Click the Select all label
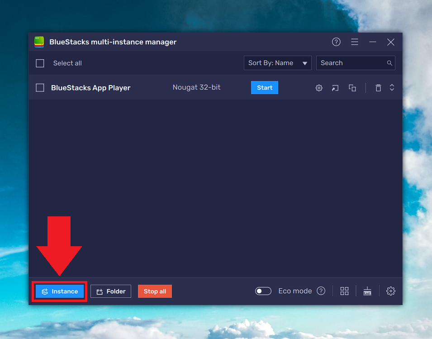This screenshot has height=339, width=432. tap(67, 63)
